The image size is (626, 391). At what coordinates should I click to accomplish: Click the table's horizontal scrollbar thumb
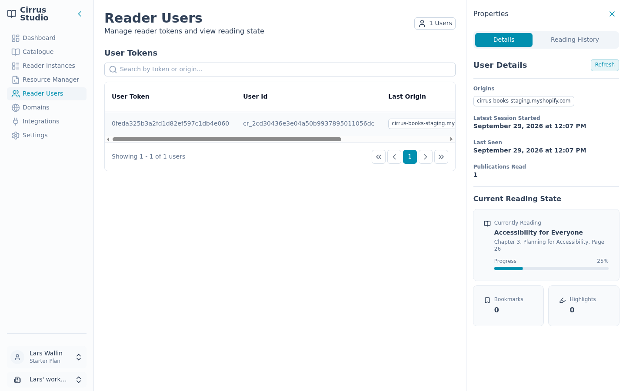(x=227, y=139)
